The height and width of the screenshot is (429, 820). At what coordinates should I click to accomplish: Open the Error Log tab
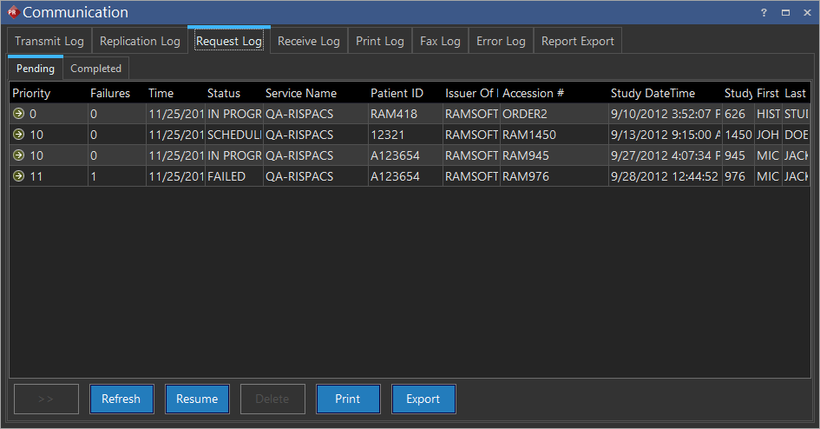point(501,42)
